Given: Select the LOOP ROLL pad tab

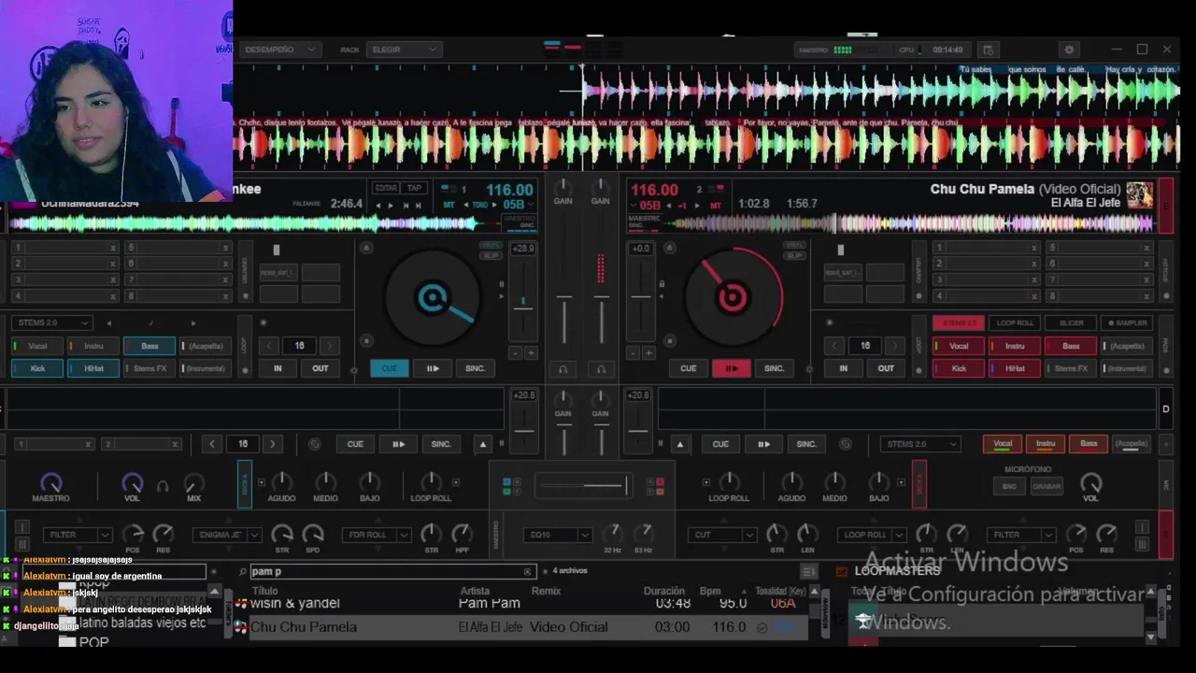Looking at the screenshot, I should pos(1015,322).
